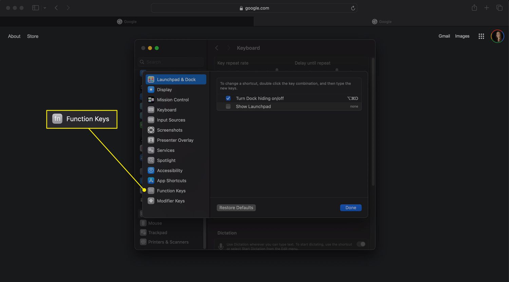Go back using Keyboard settings chevron

217,48
